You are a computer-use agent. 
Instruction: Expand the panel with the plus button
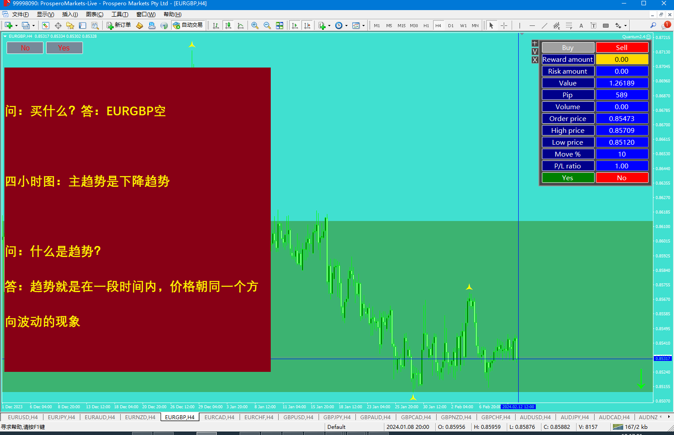(535, 43)
